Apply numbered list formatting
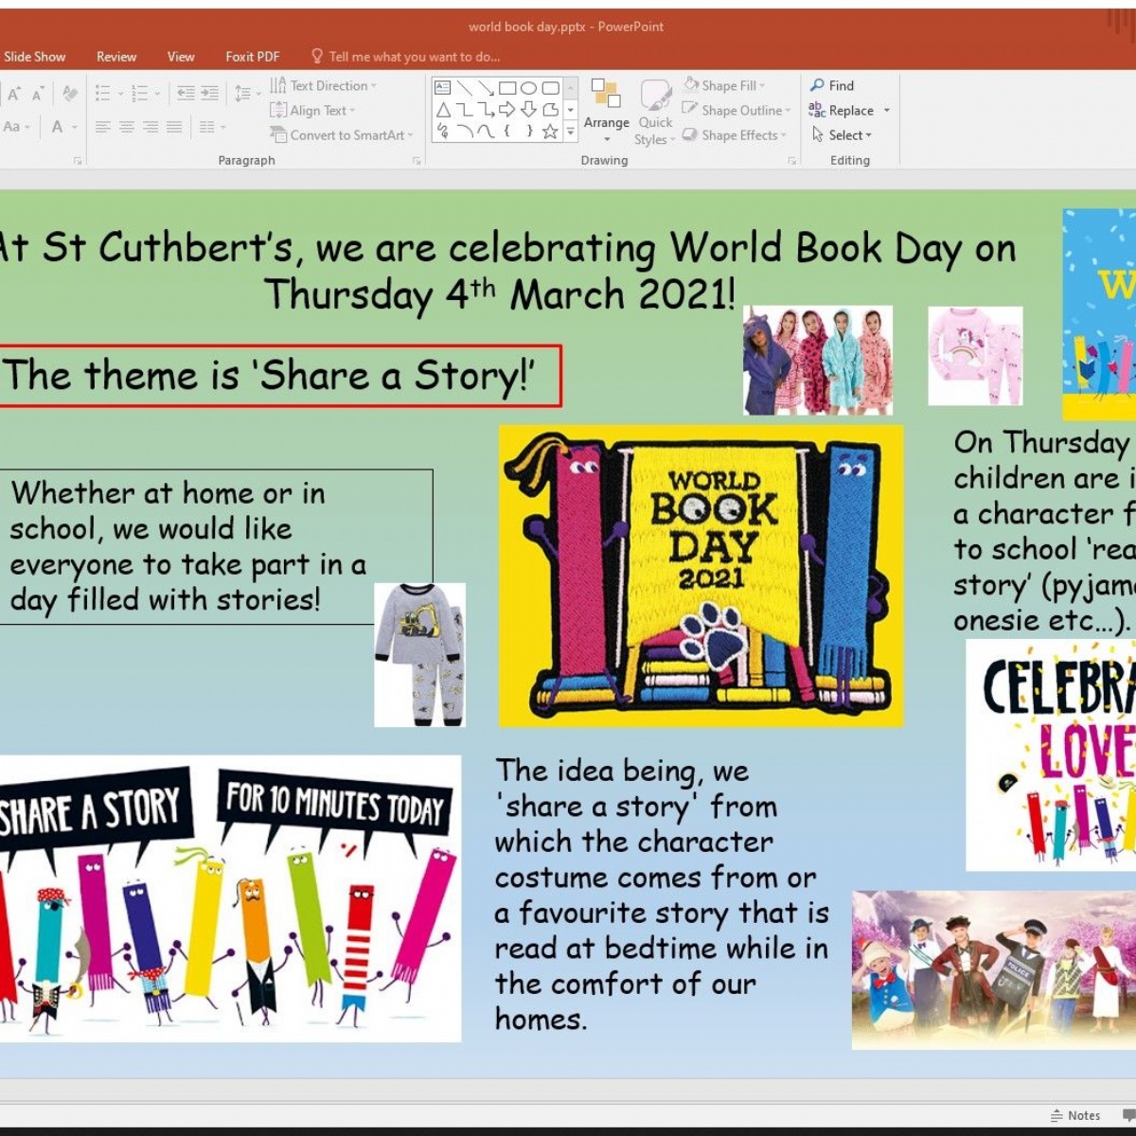This screenshot has height=1136, width=1136. [140, 93]
